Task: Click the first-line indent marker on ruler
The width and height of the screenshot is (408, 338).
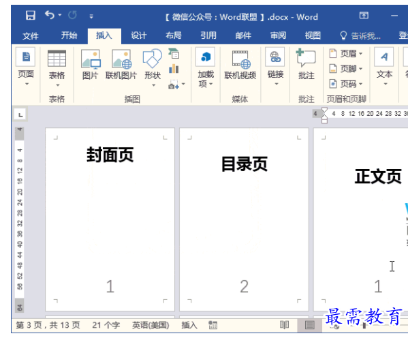Action: pos(324,110)
